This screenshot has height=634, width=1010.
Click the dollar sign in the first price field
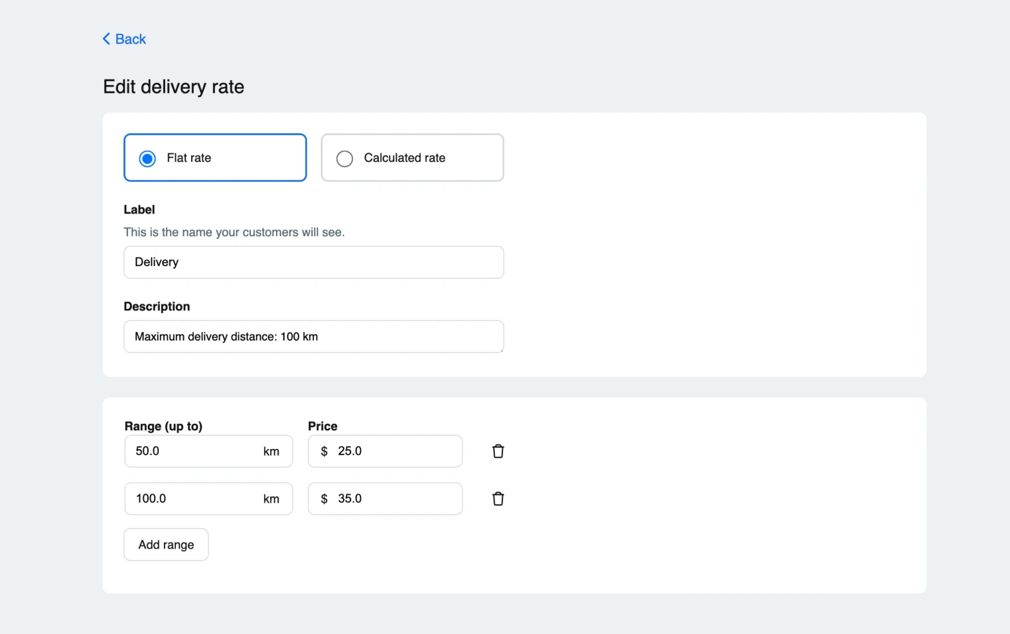324,451
